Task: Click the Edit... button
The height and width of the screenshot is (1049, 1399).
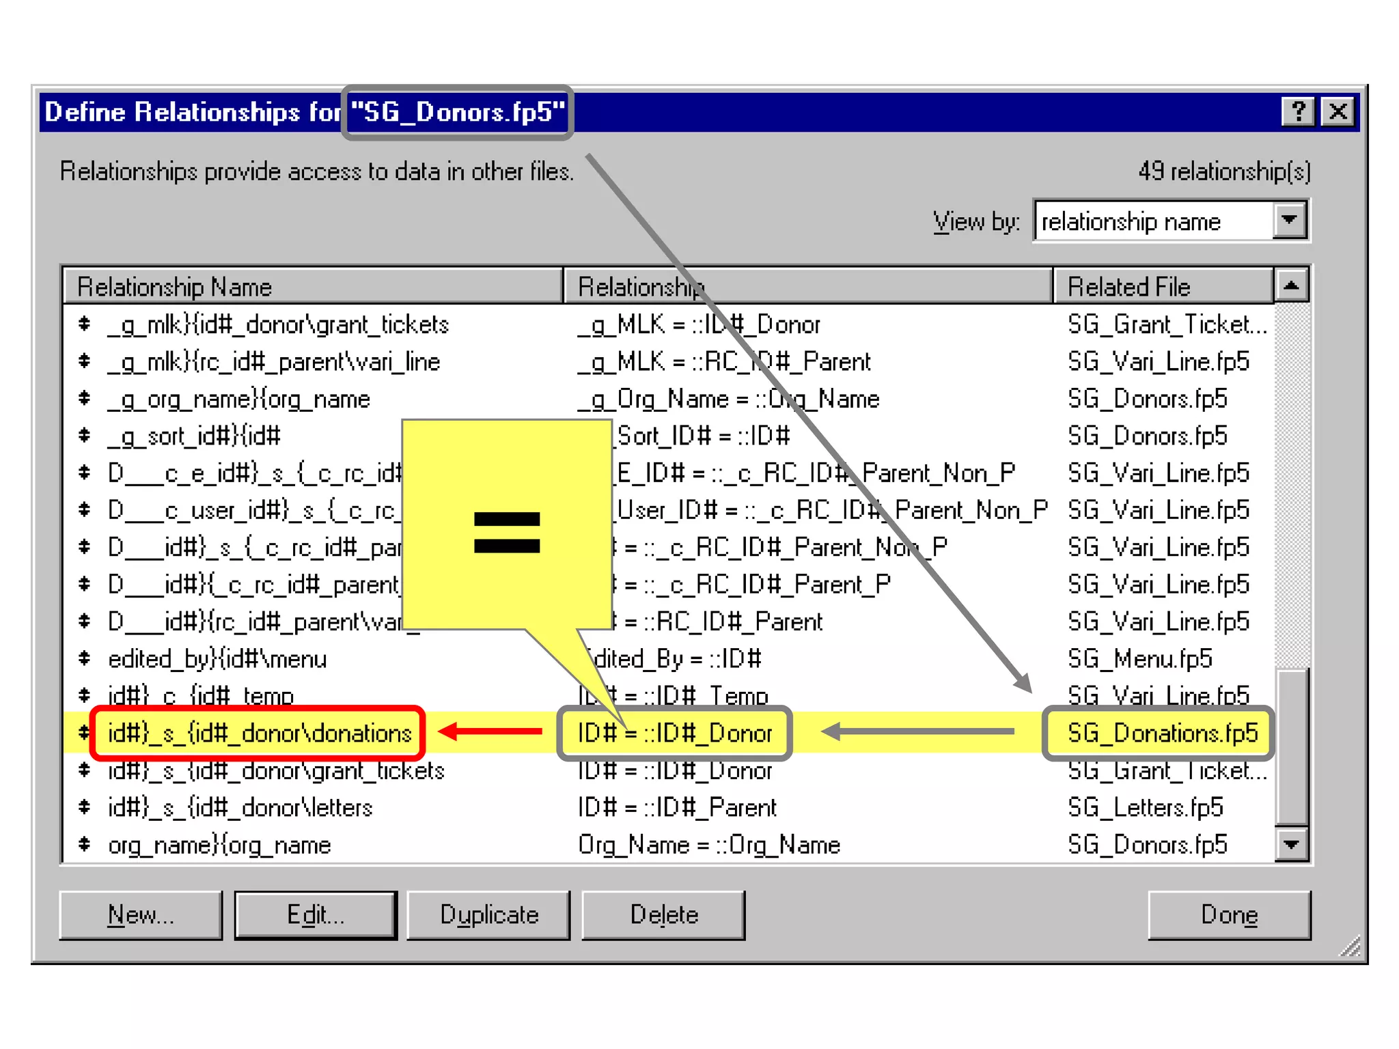Action: 316,915
